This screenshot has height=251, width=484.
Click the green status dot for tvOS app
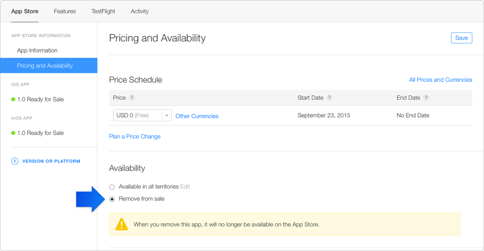(x=13, y=133)
